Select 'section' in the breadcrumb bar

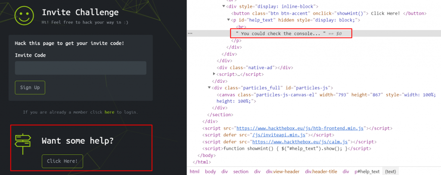pos(241,172)
